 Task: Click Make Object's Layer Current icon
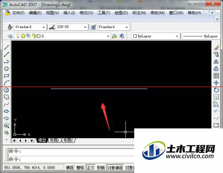pyautogui.click(x=114, y=36)
